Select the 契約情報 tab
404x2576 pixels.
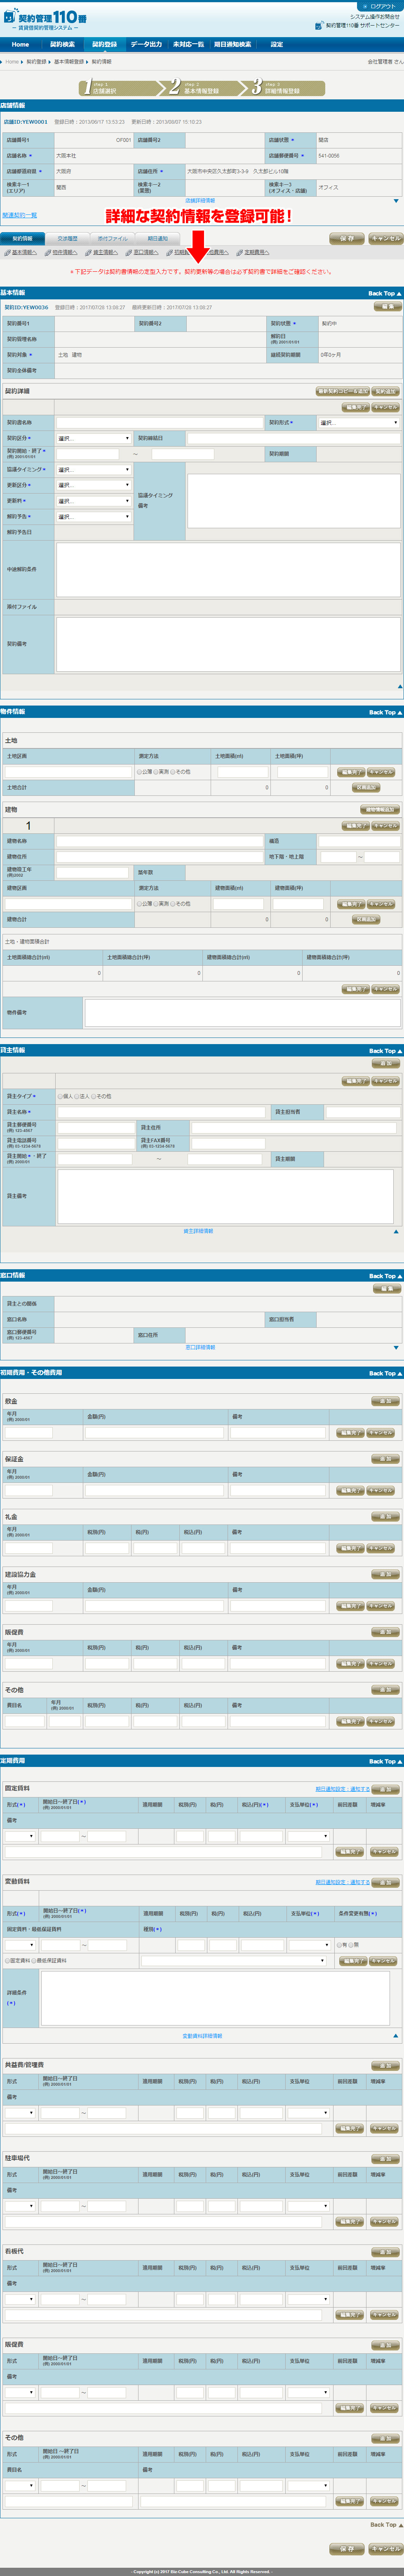click(22, 239)
